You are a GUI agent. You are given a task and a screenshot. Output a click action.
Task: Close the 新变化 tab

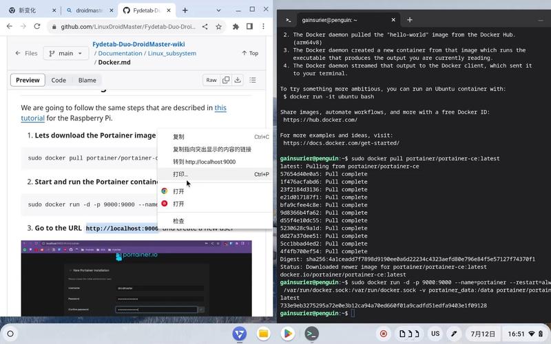click(54, 10)
